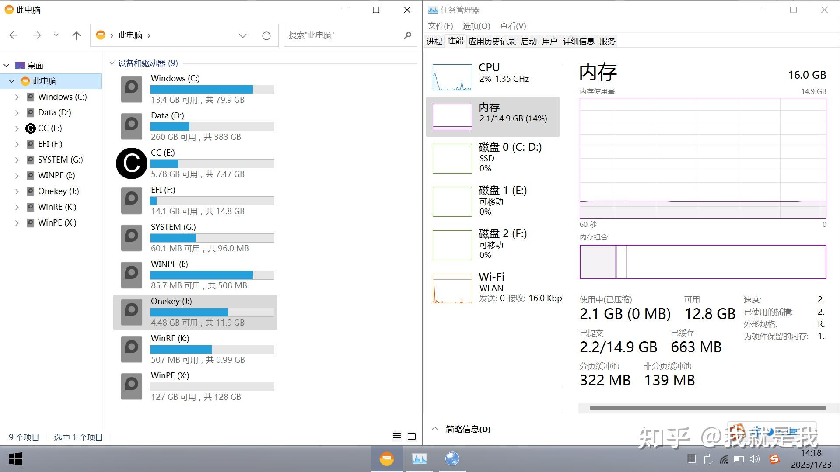Collapse the 设备和驱动器 group header
The height and width of the screenshot is (472, 840).
pos(112,63)
